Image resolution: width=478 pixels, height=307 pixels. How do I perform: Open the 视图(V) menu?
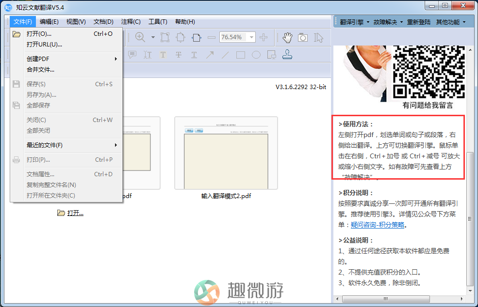(x=76, y=22)
